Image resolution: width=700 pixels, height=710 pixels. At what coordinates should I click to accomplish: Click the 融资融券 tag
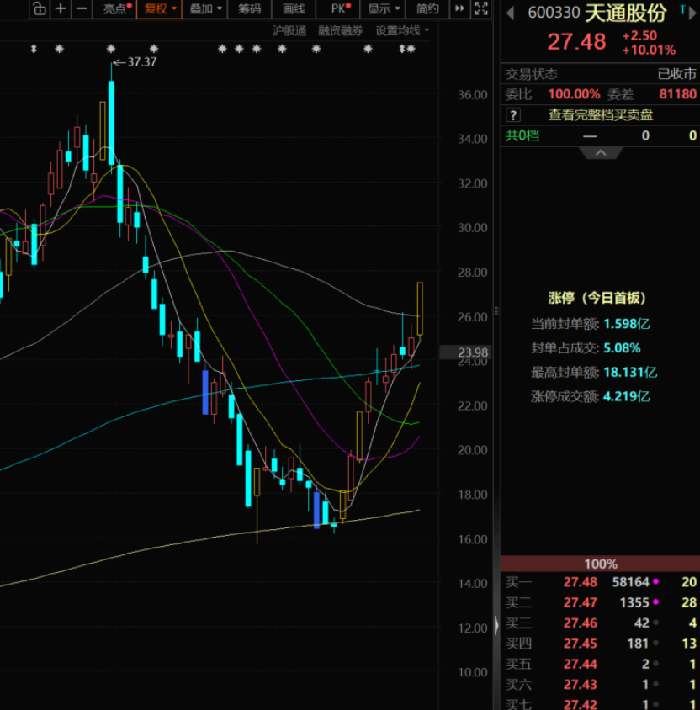click(x=341, y=31)
